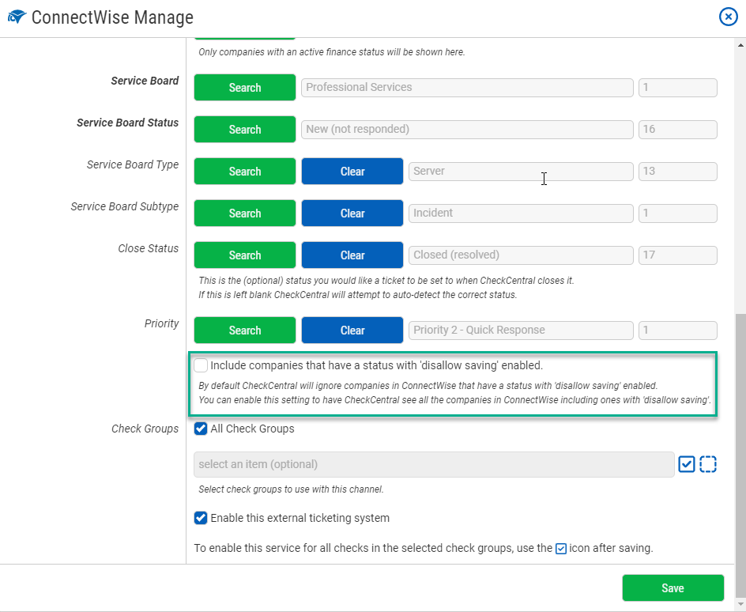
Task: Uncheck the All Check Groups option
Action: coord(201,429)
